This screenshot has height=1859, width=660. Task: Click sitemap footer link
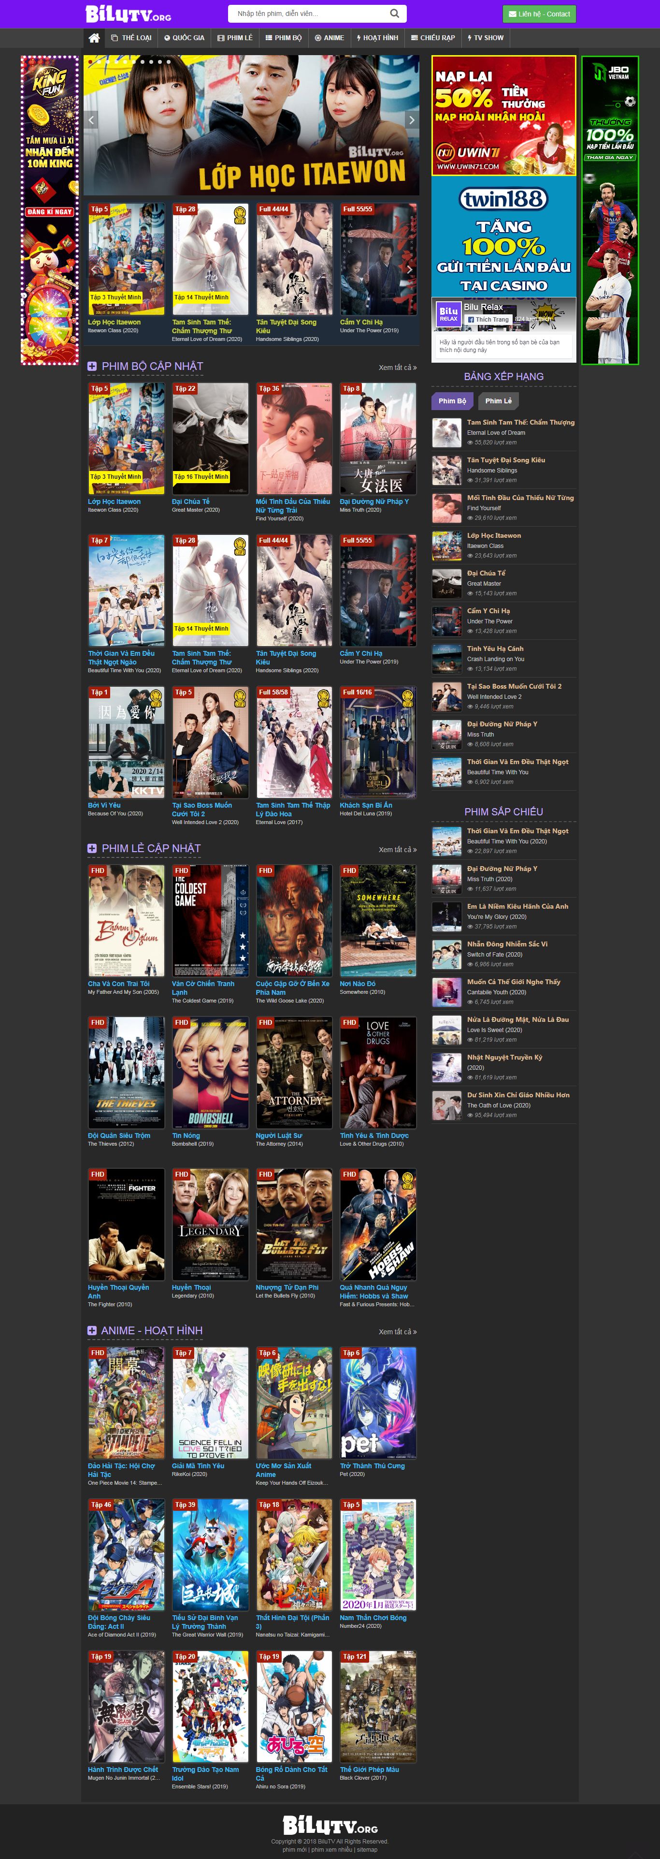pyautogui.click(x=367, y=1849)
